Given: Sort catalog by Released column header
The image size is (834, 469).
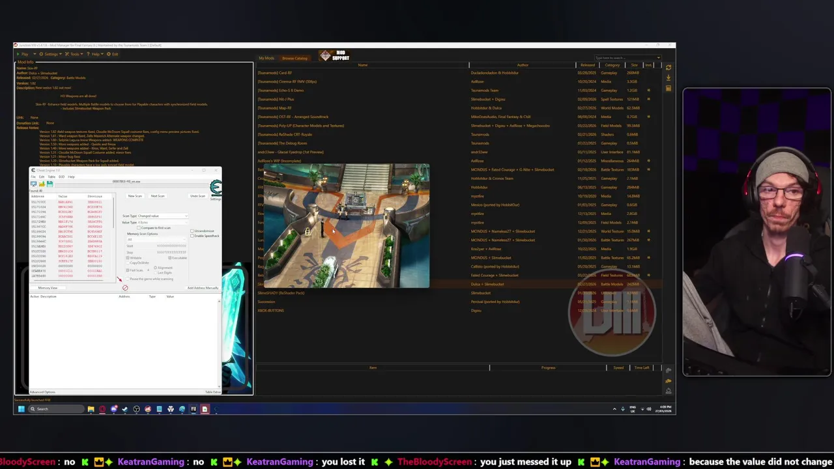Looking at the screenshot, I should (588, 65).
